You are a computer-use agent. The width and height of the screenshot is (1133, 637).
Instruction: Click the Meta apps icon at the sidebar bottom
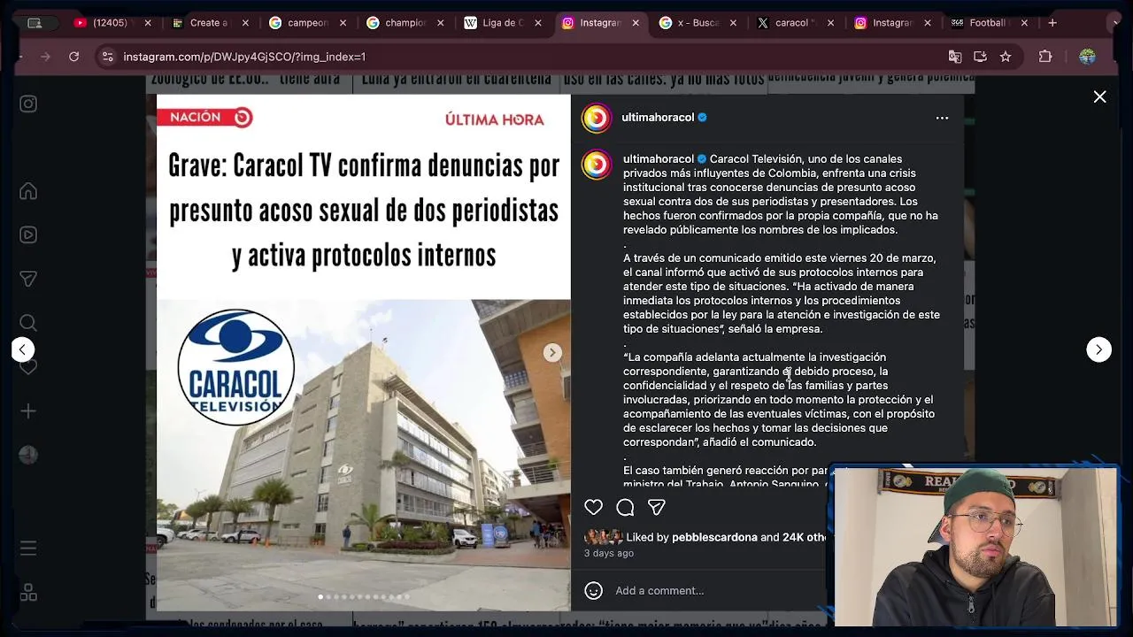click(x=28, y=592)
